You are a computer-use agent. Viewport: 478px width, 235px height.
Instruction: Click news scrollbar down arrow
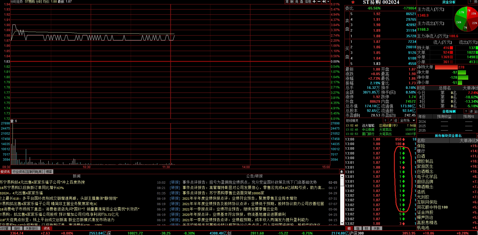pyautogui.click(x=342, y=223)
